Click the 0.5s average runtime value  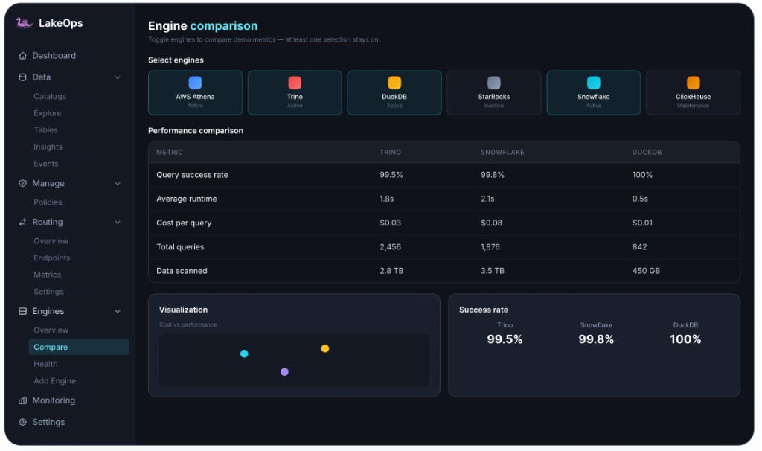click(640, 199)
